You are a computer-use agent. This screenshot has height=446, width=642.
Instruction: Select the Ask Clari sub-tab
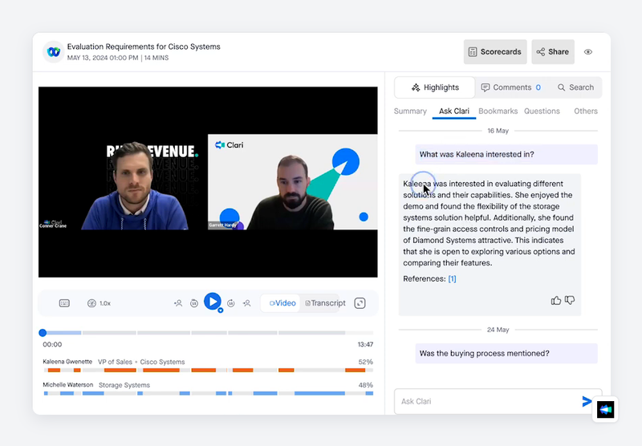click(454, 111)
